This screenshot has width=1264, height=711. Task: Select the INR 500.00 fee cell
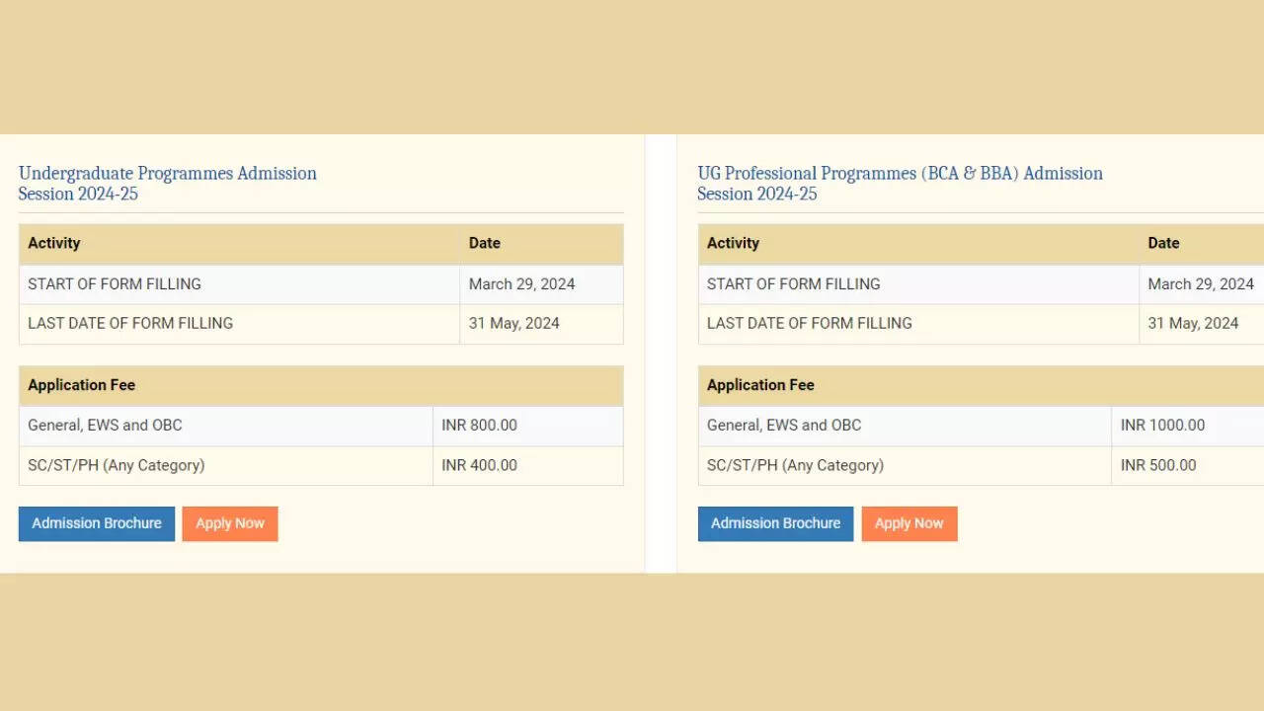coord(1158,465)
